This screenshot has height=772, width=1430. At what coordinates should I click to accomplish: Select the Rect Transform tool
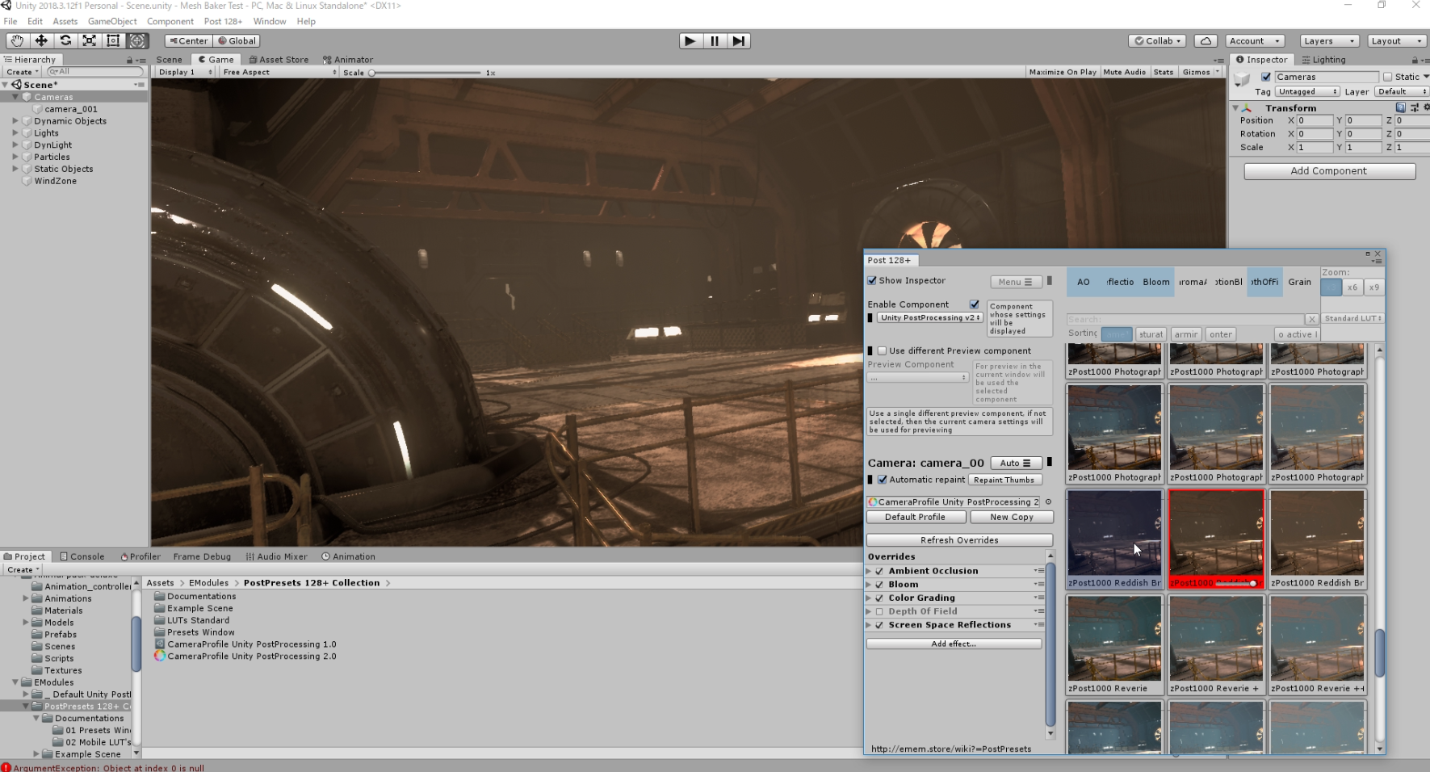113,40
